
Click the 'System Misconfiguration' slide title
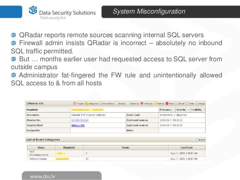click(149, 12)
